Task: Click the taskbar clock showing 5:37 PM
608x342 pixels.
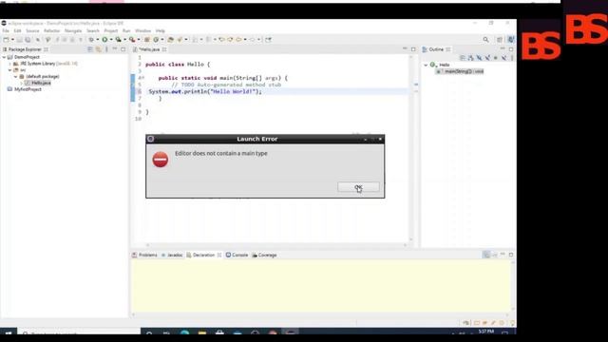Action: (485, 332)
